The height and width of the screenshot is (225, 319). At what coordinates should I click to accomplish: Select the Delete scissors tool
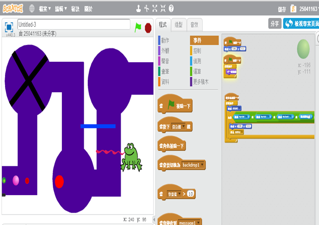(x=147, y=8)
